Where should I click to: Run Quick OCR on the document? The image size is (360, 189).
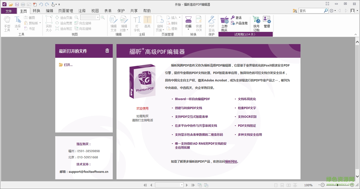point(199,24)
